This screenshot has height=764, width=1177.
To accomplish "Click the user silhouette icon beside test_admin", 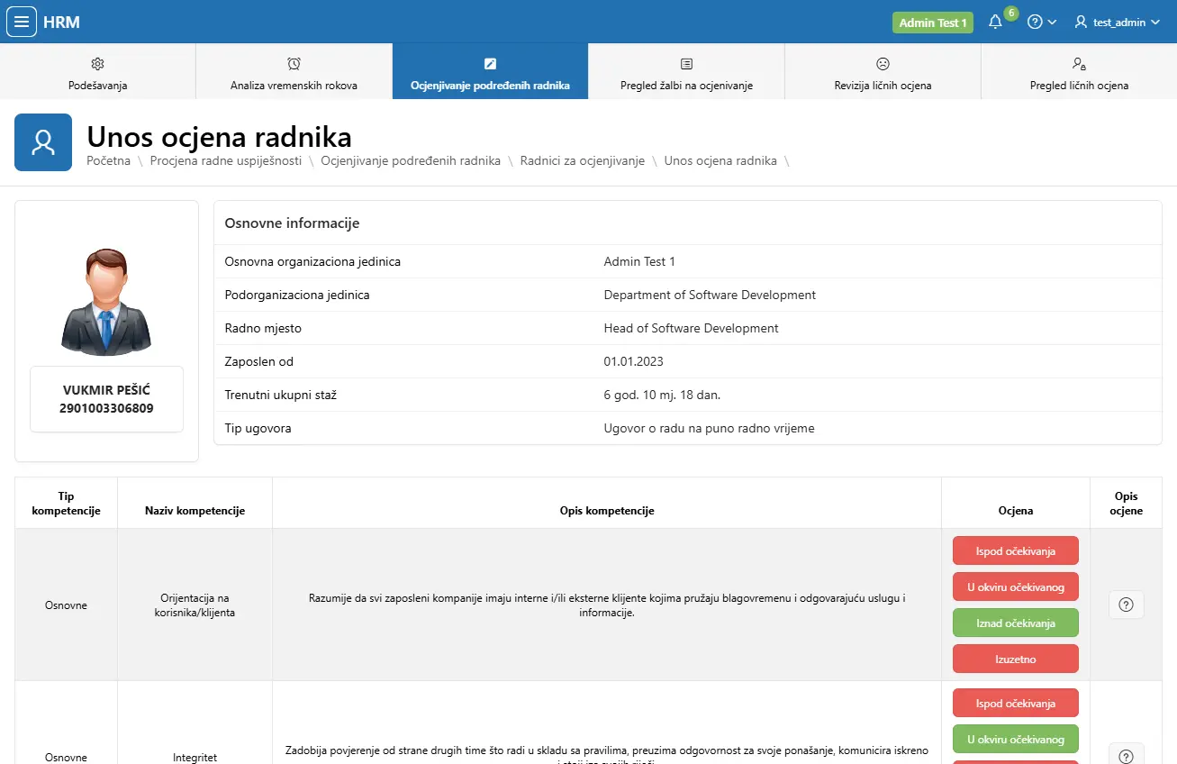I will click(x=1082, y=23).
